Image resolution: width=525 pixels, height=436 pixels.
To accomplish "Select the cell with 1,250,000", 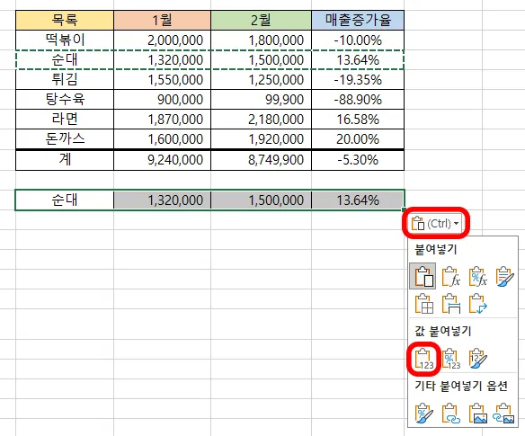I will point(261,80).
